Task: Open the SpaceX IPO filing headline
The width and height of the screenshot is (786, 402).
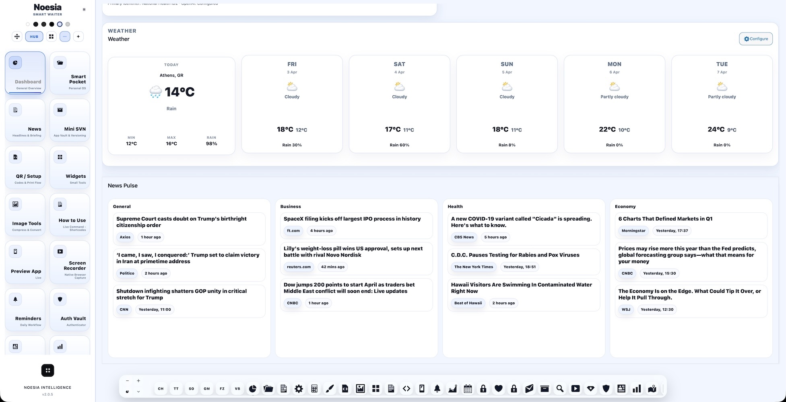Action: click(x=352, y=219)
